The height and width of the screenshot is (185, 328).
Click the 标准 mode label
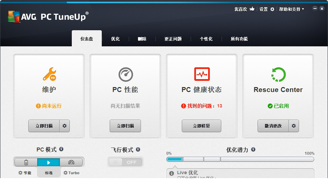tap(49, 173)
